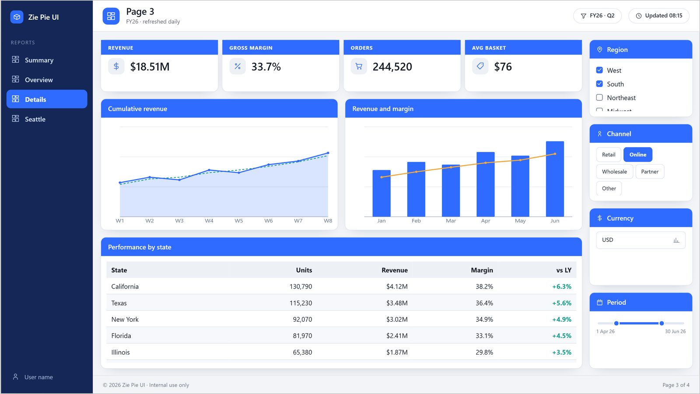Sort by the vs LY column header

tap(564, 270)
